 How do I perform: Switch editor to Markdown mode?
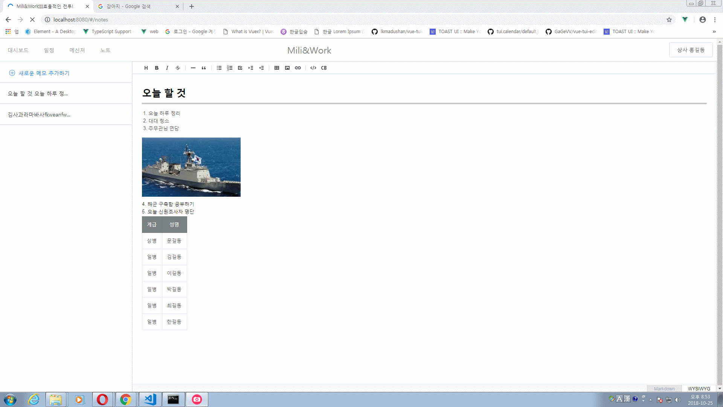pos(664,389)
